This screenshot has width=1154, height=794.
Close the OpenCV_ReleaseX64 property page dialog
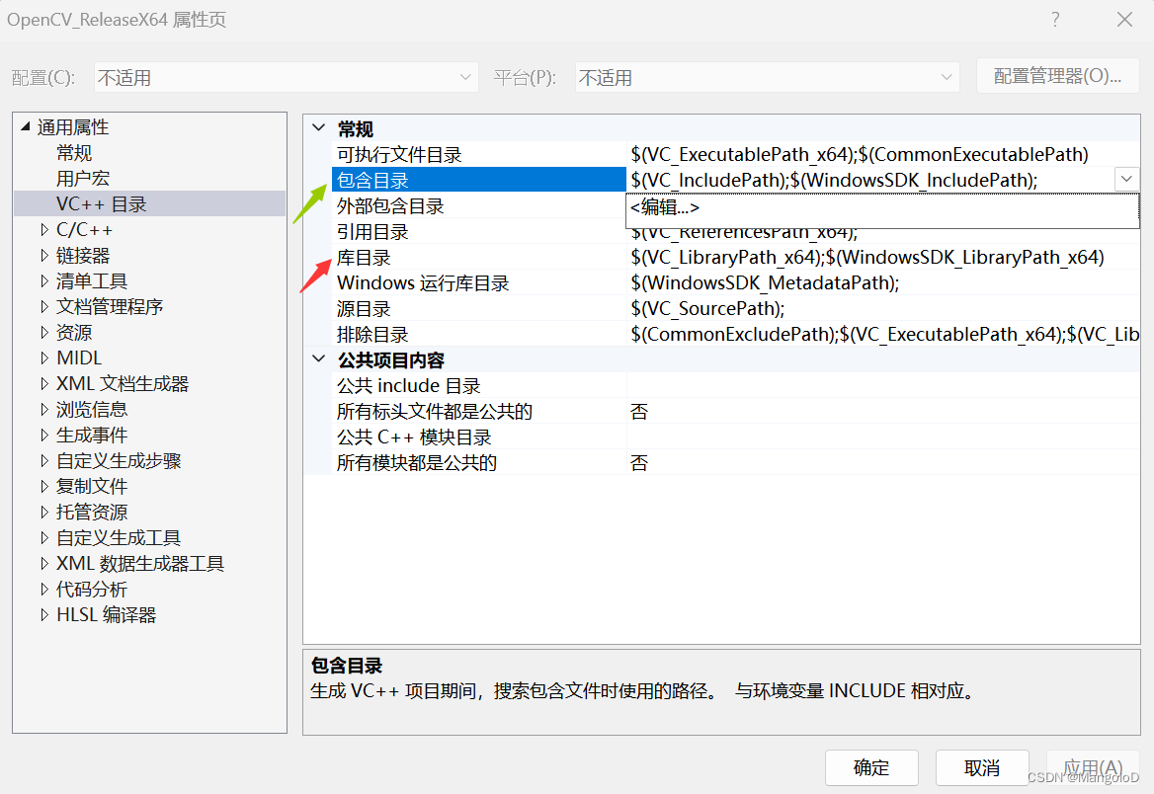coord(1124,19)
